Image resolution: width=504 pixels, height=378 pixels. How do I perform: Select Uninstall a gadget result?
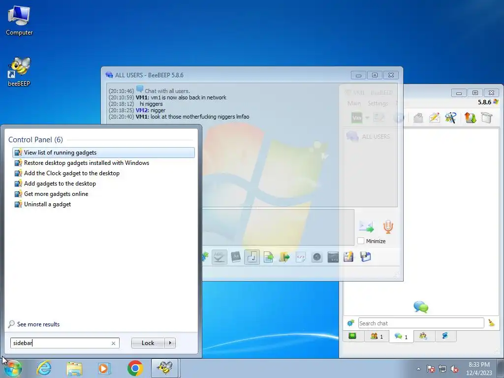click(x=103, y=204)
